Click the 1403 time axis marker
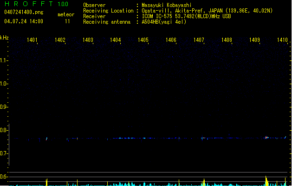This screenshot has height=186, width=292. [88, 40]
